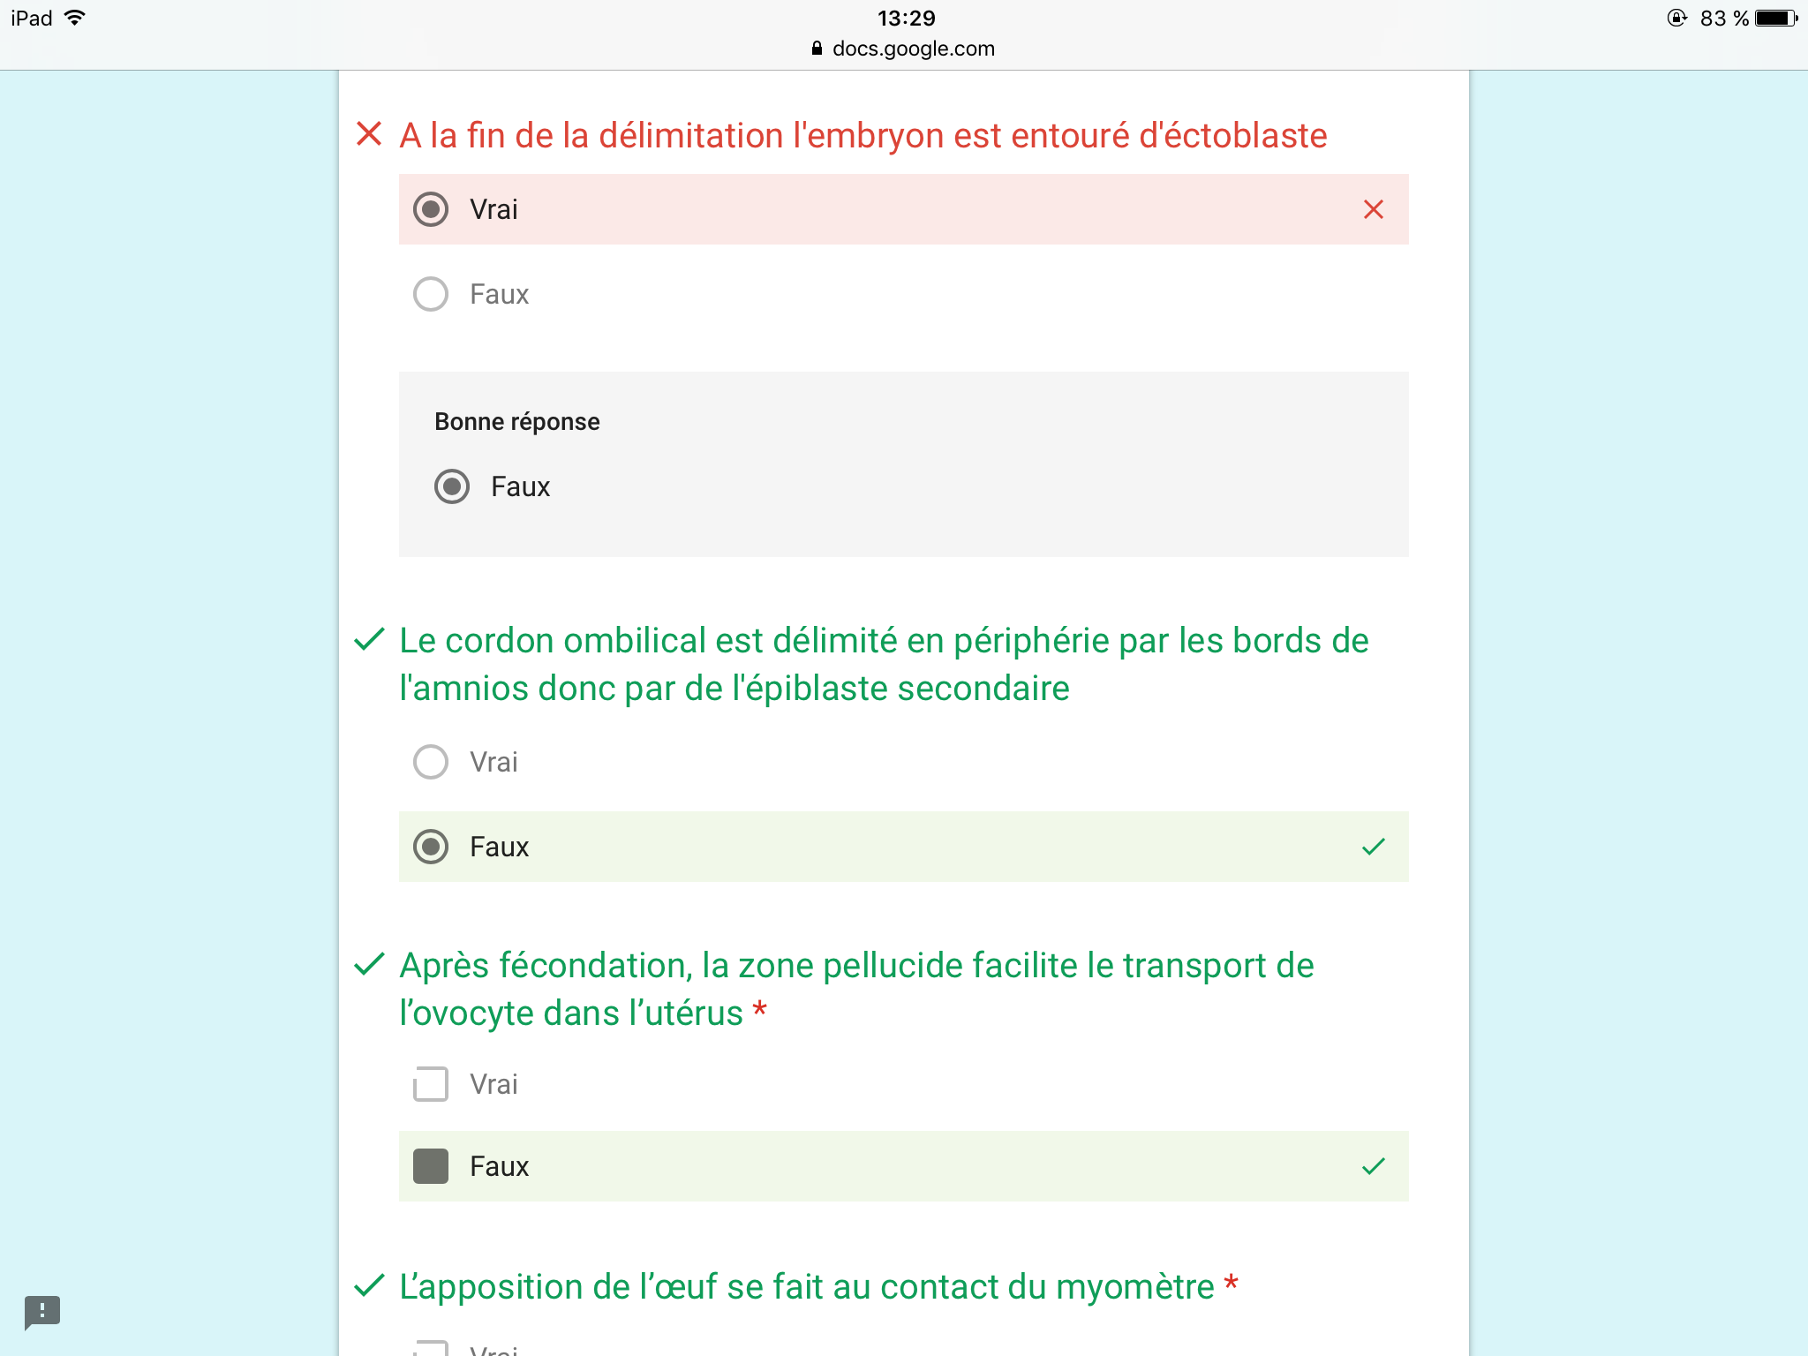
Task: Select Faux radio for the cordon ombilical question
Action: [x=431, y=847]
